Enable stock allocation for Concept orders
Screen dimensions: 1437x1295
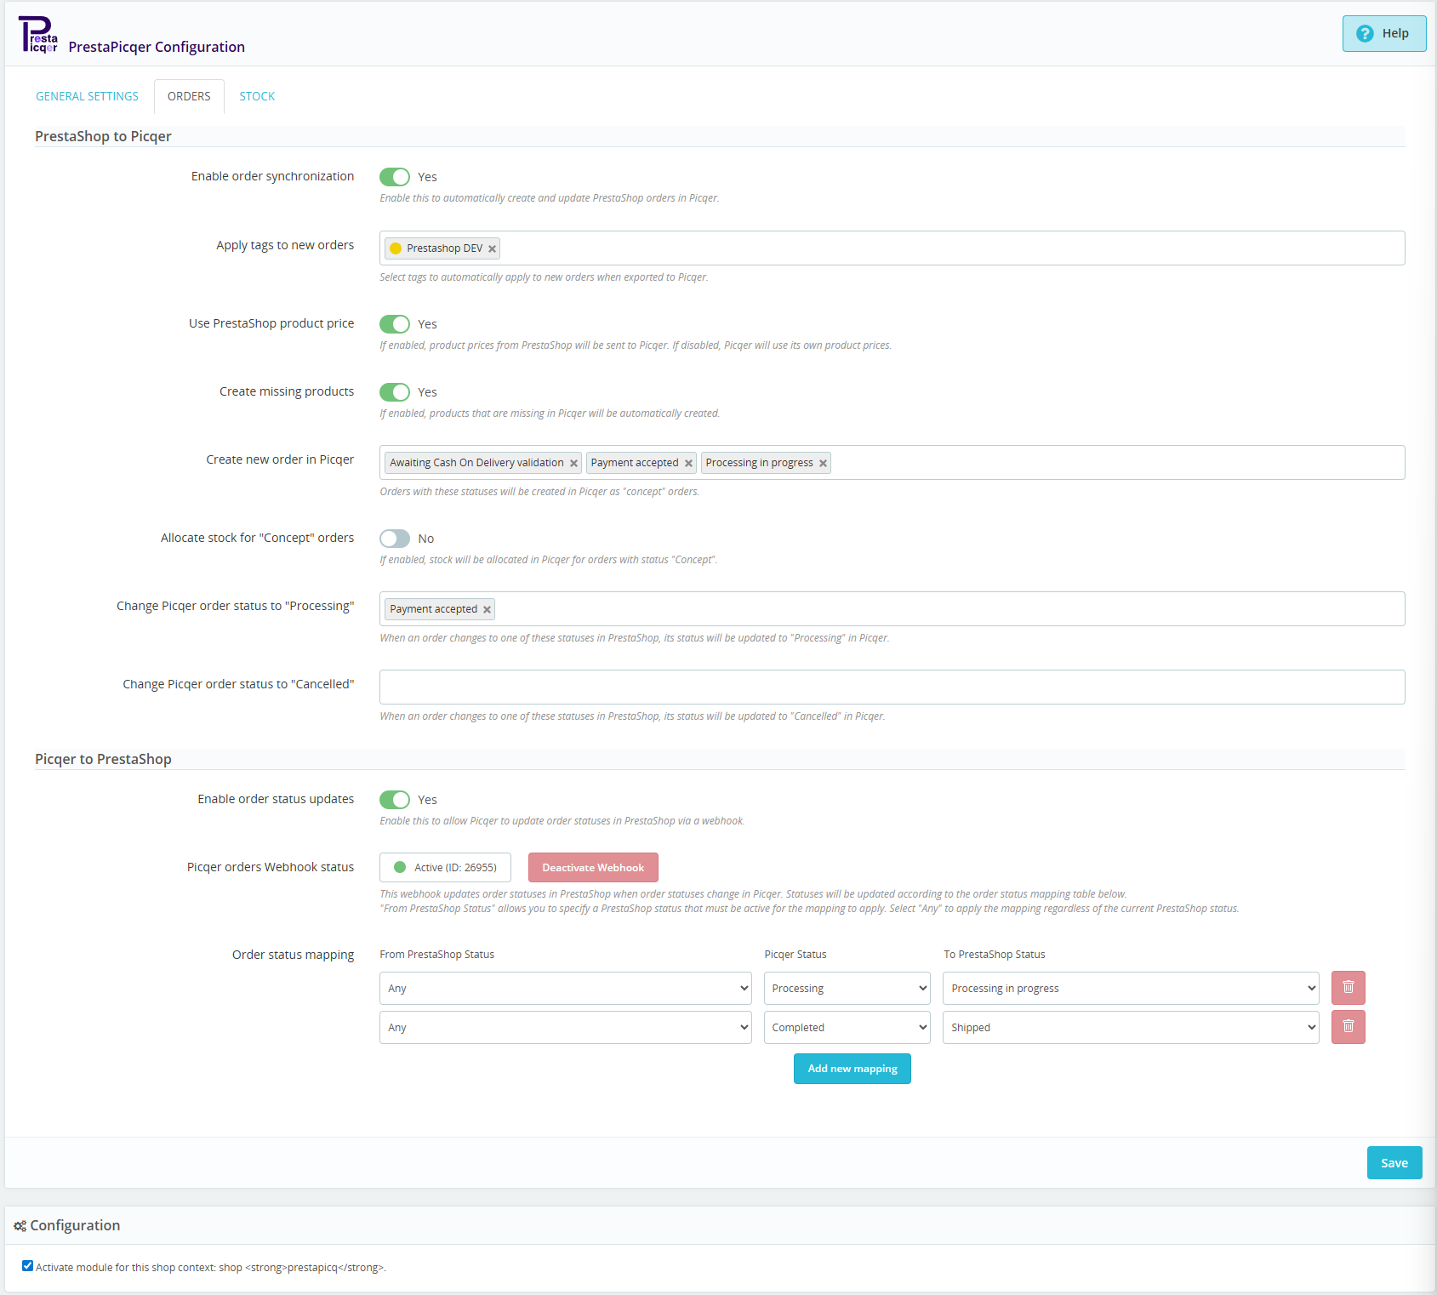[395, 538]
